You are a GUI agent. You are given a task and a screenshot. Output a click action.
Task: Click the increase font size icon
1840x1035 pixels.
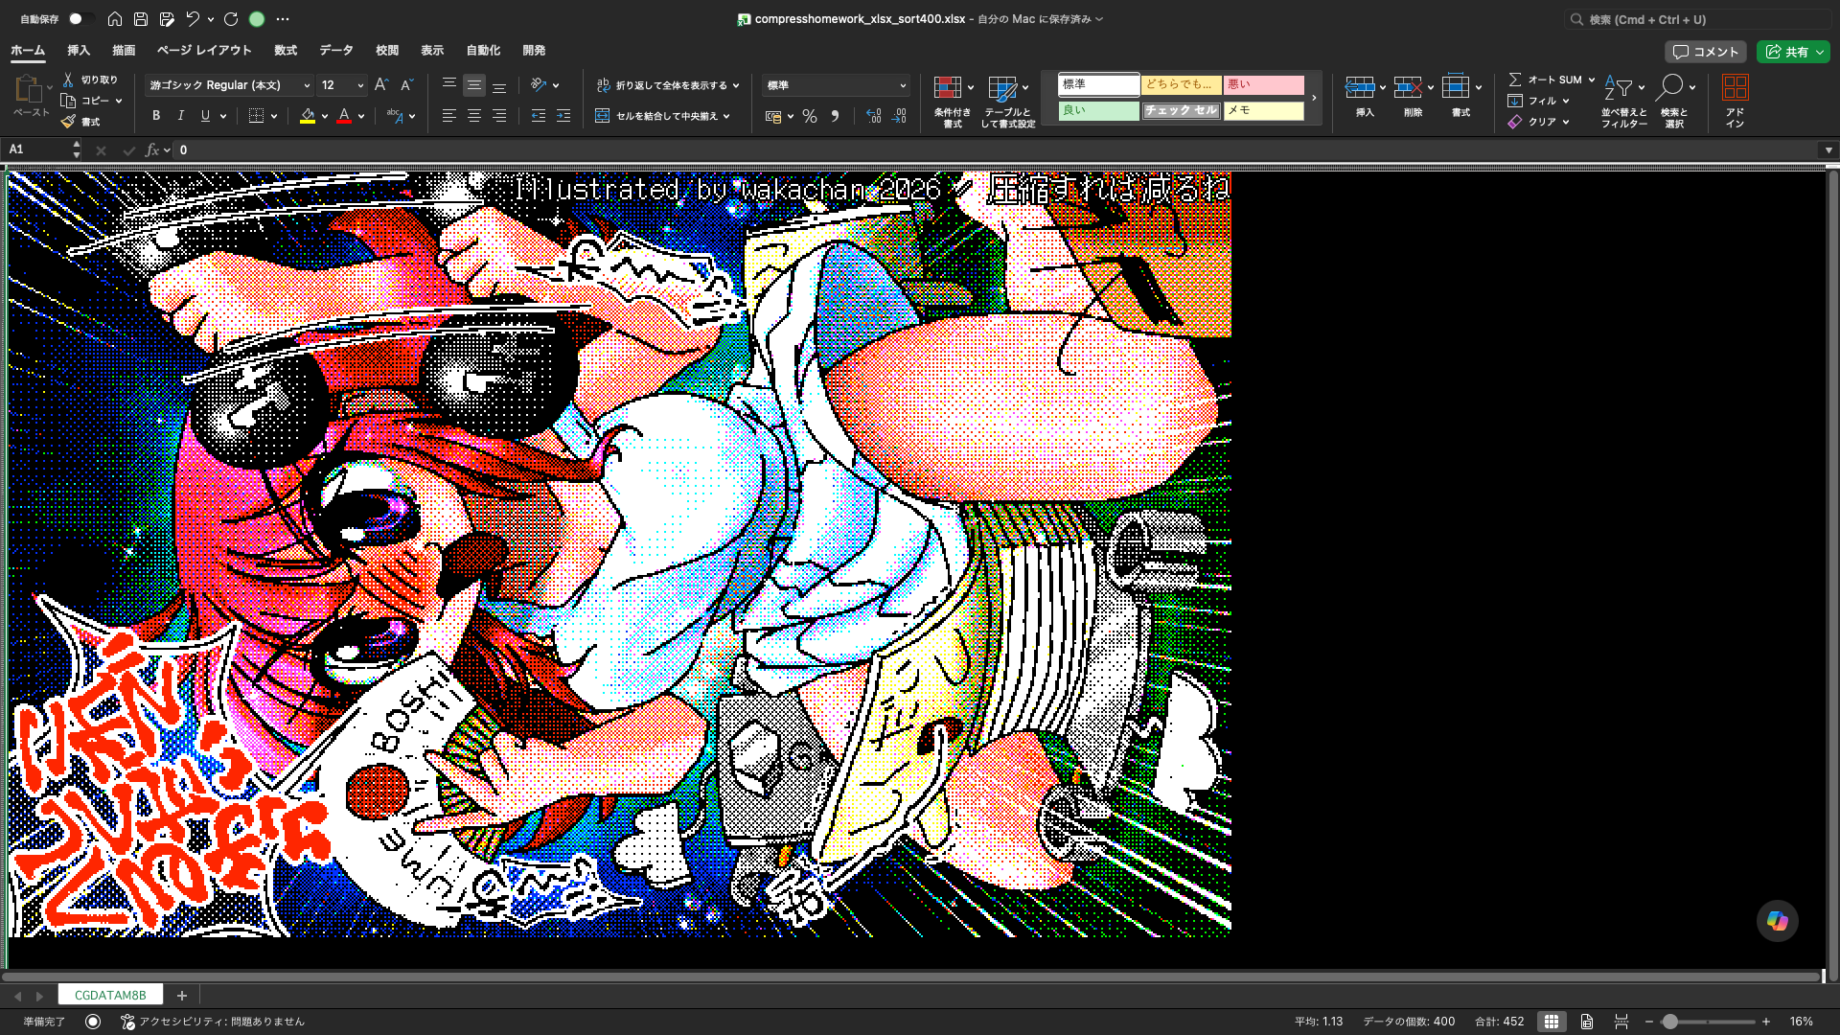click(x=381, y=85)
